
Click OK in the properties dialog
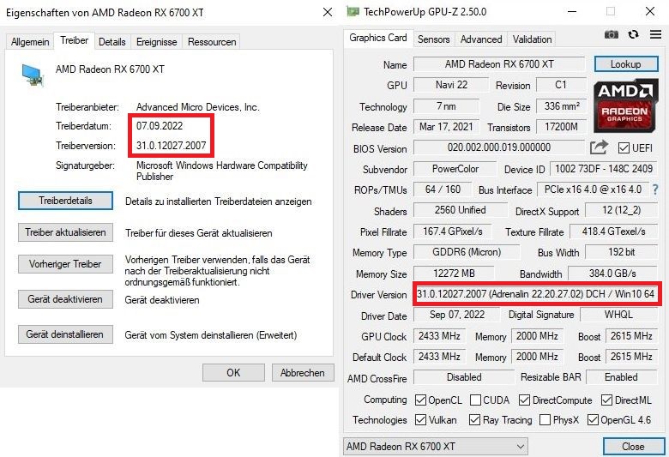click(233, 372)
